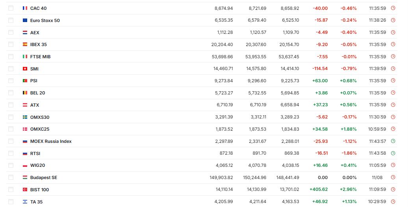
Task: Click the EU flag icon next to Euro Stoxx 50
Action: [x=25, y=20]
